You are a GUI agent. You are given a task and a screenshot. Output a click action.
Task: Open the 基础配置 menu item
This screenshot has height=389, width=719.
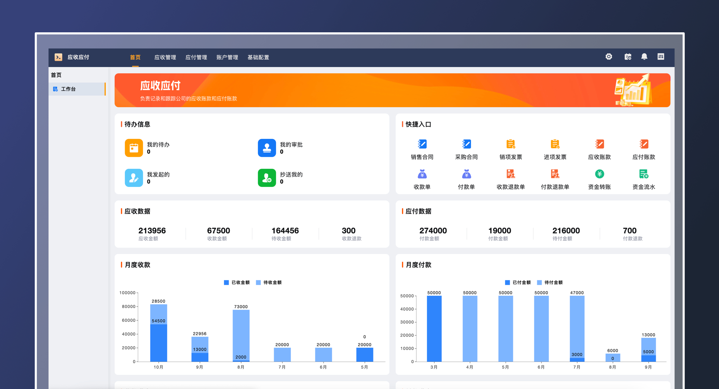(258, 57)
